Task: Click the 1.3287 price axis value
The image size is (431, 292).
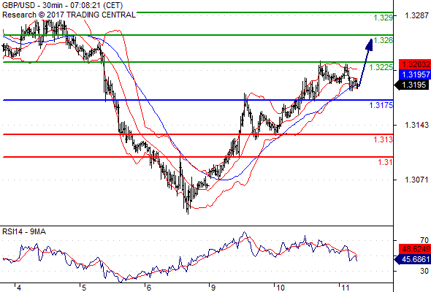Action: point(416,15)
